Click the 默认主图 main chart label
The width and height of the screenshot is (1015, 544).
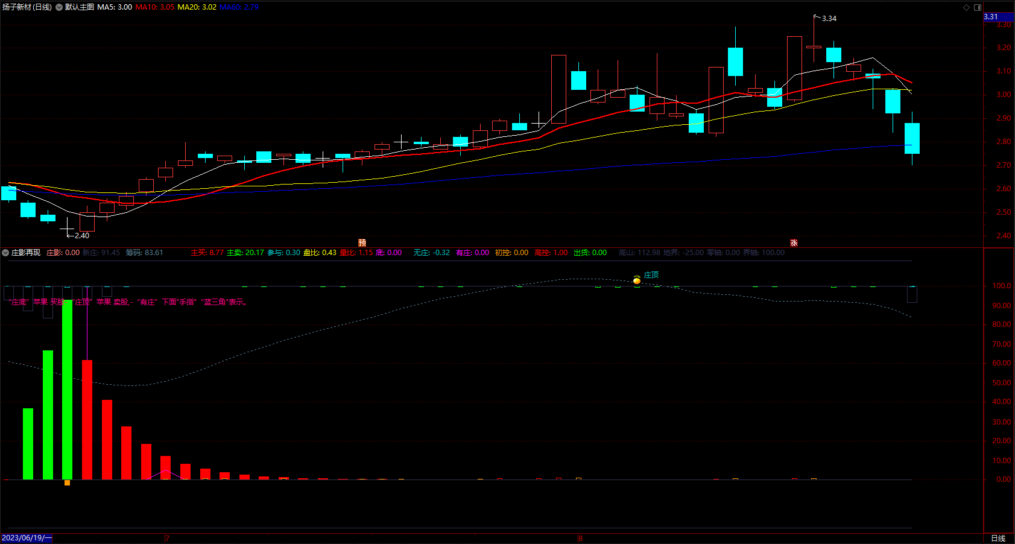pos(80,7)
